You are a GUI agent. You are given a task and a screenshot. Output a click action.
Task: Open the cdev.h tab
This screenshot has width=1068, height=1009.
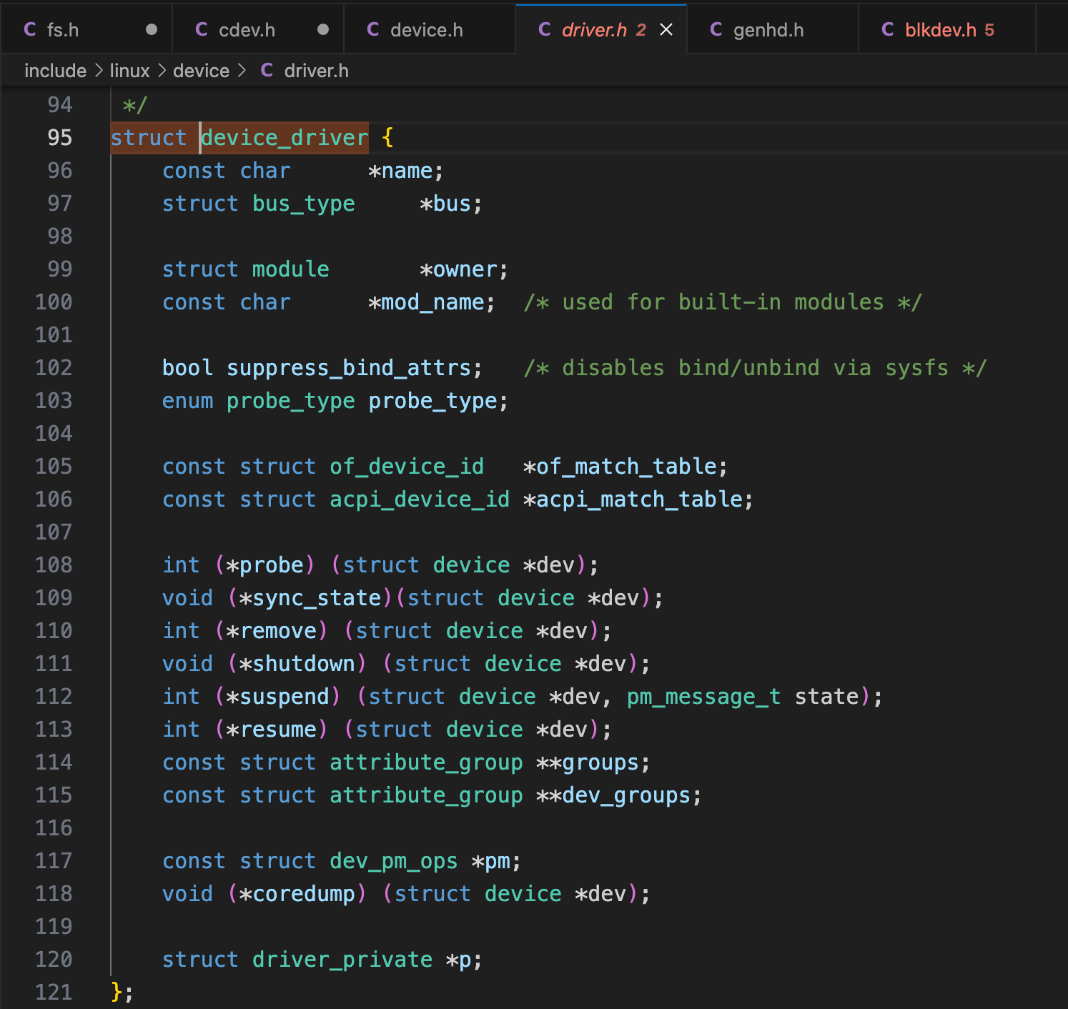click(x=258, y=29)
